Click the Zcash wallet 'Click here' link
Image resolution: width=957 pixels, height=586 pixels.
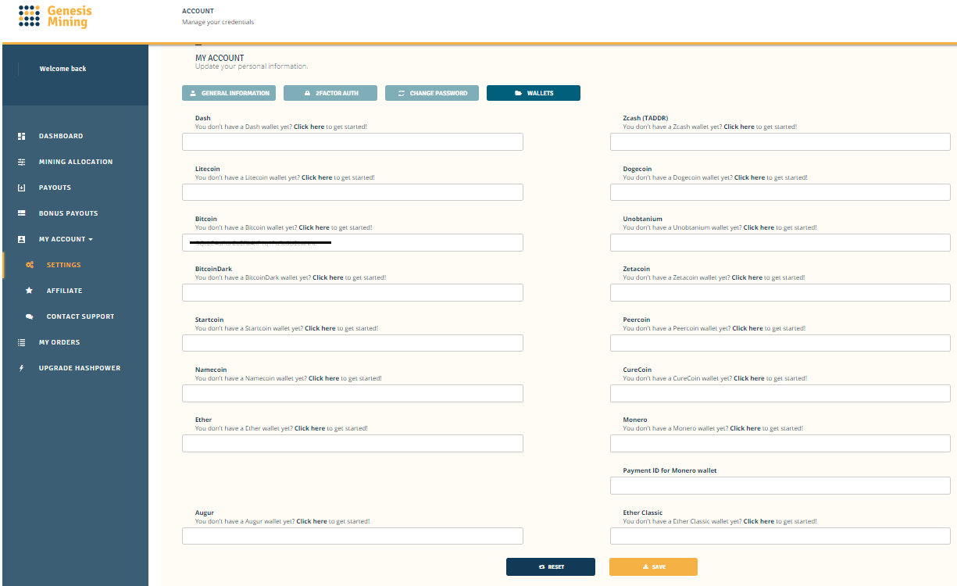[x=739, y=127]
